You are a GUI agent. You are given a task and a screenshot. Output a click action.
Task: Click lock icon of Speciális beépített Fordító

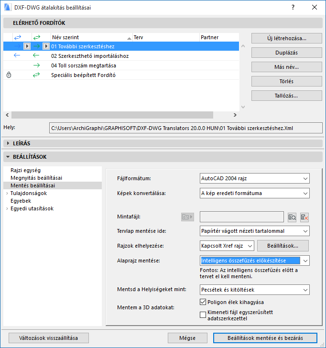[9, 75]
